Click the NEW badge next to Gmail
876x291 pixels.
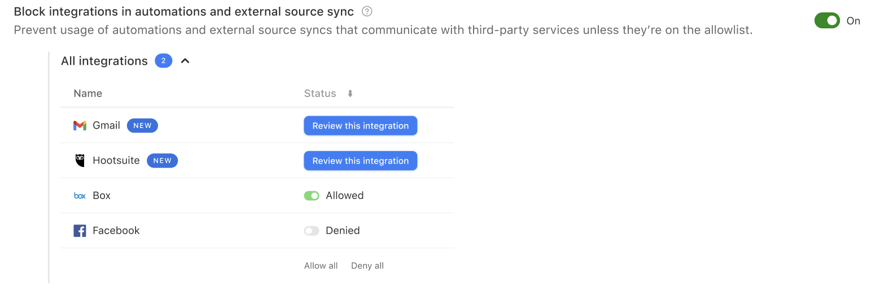click(142, 126)
